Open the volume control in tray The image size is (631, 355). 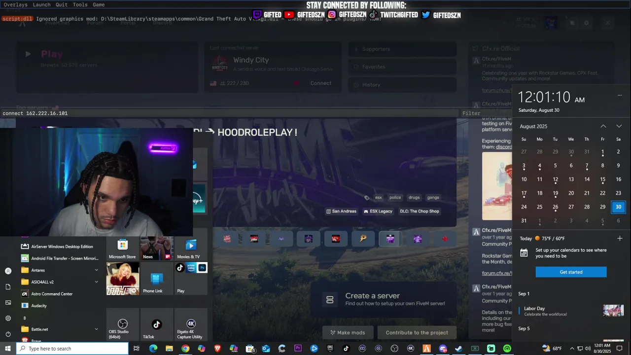588,349
